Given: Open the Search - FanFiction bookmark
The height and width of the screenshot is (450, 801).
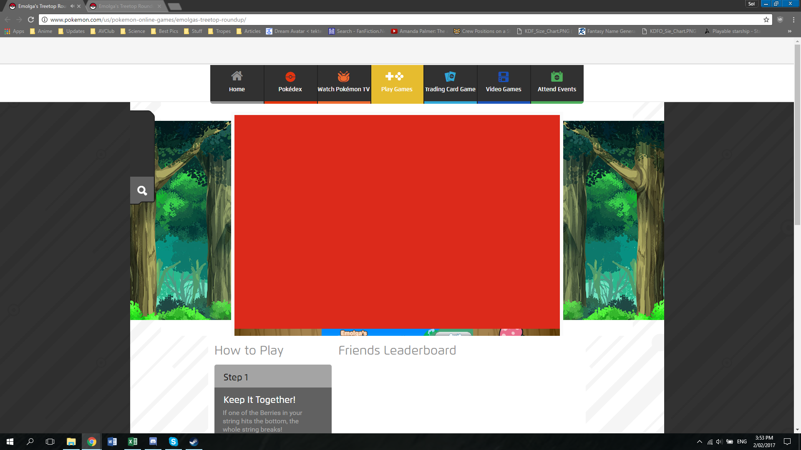Looking at the screenshot, I should coord(357,31).
